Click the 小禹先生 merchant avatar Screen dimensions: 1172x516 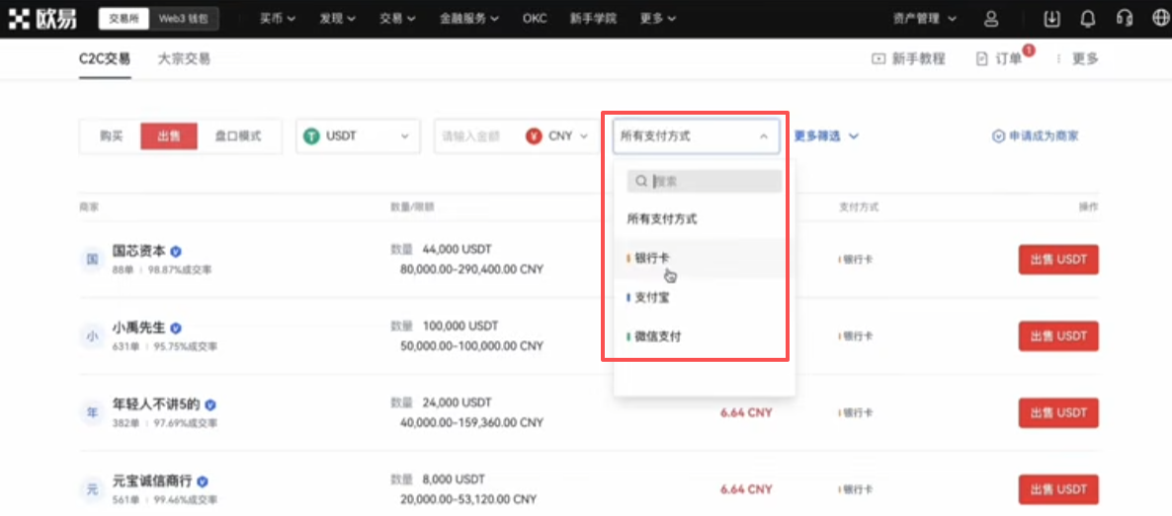coord(92,336)
